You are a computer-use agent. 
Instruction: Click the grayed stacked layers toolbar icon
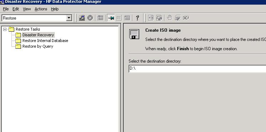[x=178, y=18]
